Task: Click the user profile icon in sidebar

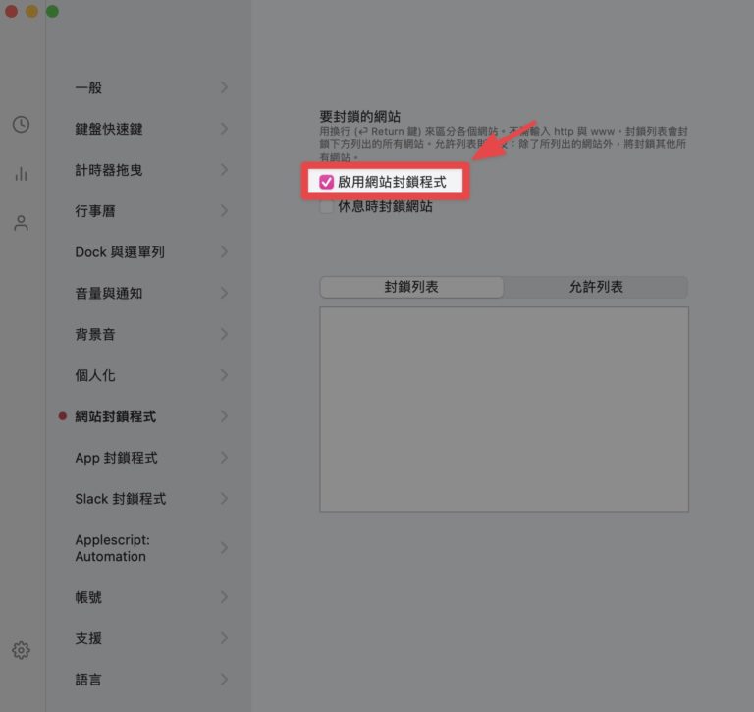Action: pyautogui.click(x=21, y=223)
